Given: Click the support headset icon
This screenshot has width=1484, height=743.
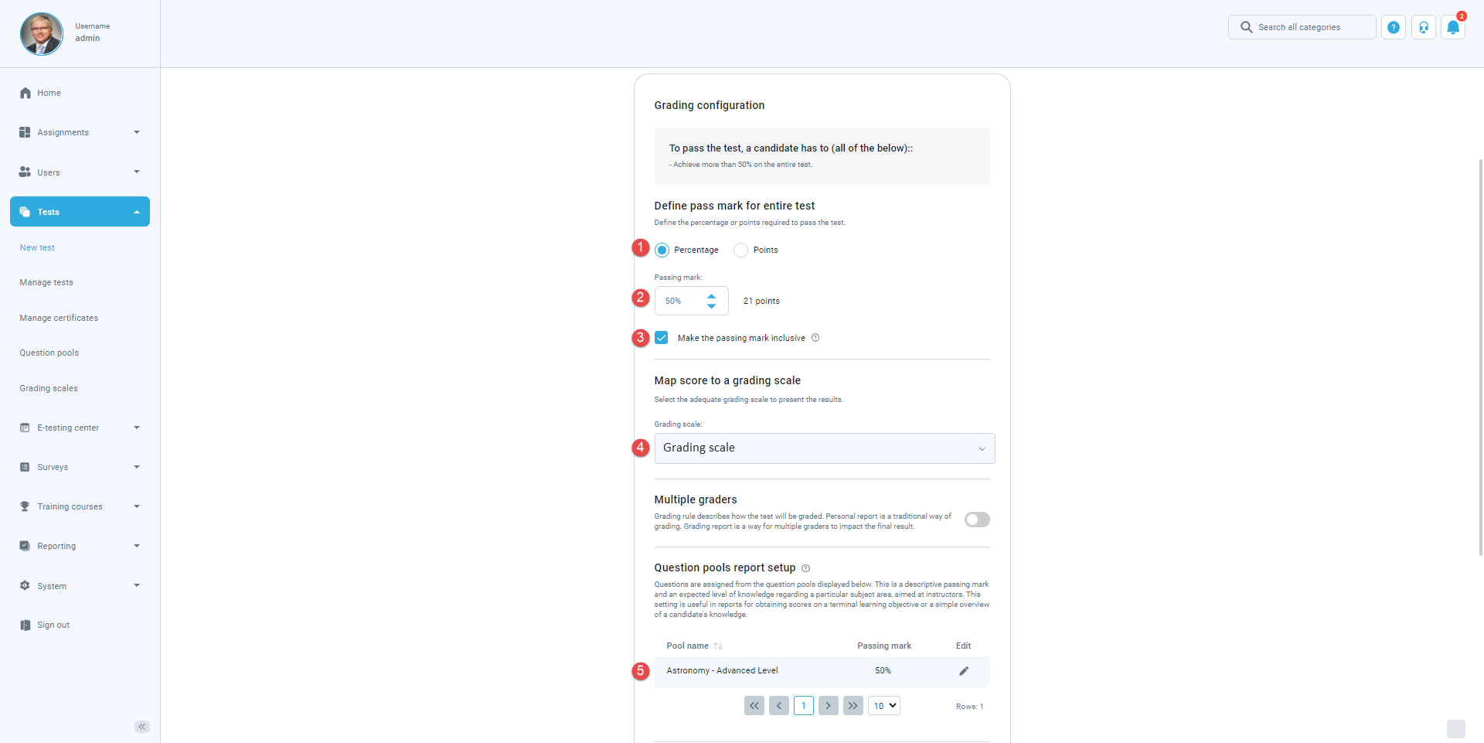Looking at the screenshot, I should click(x=1423, y=28).
